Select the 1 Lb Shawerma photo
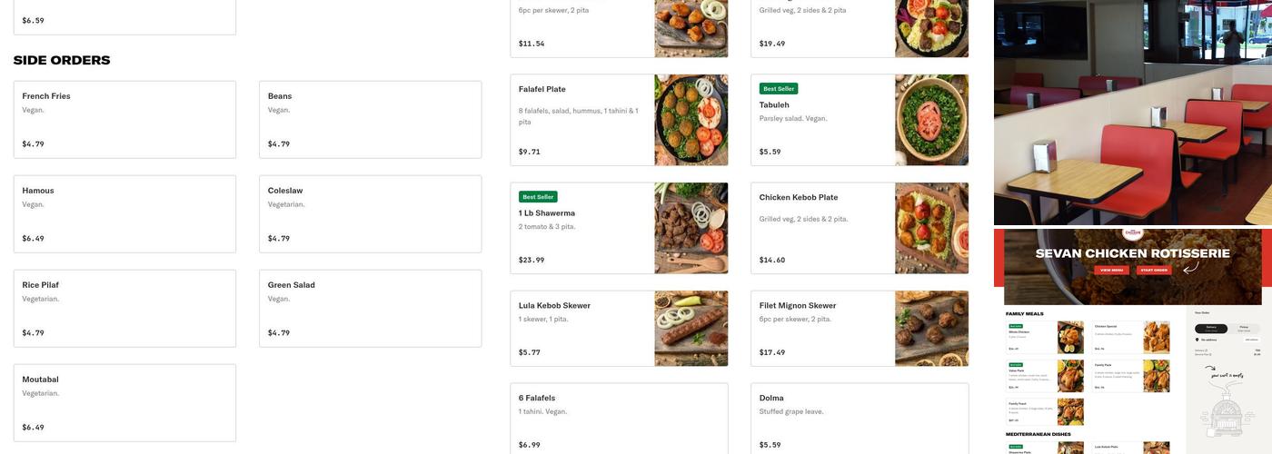The image size is (1272, 454). [691, 228]
